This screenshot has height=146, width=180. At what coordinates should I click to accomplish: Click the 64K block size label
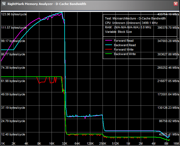coord(77,143)
